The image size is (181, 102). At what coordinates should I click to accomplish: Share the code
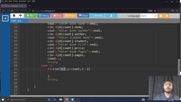(x=70, y=16)
